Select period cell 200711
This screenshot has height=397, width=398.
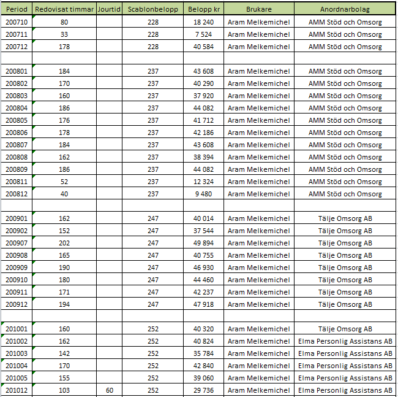pyautogui.click(x=17, y=34)
